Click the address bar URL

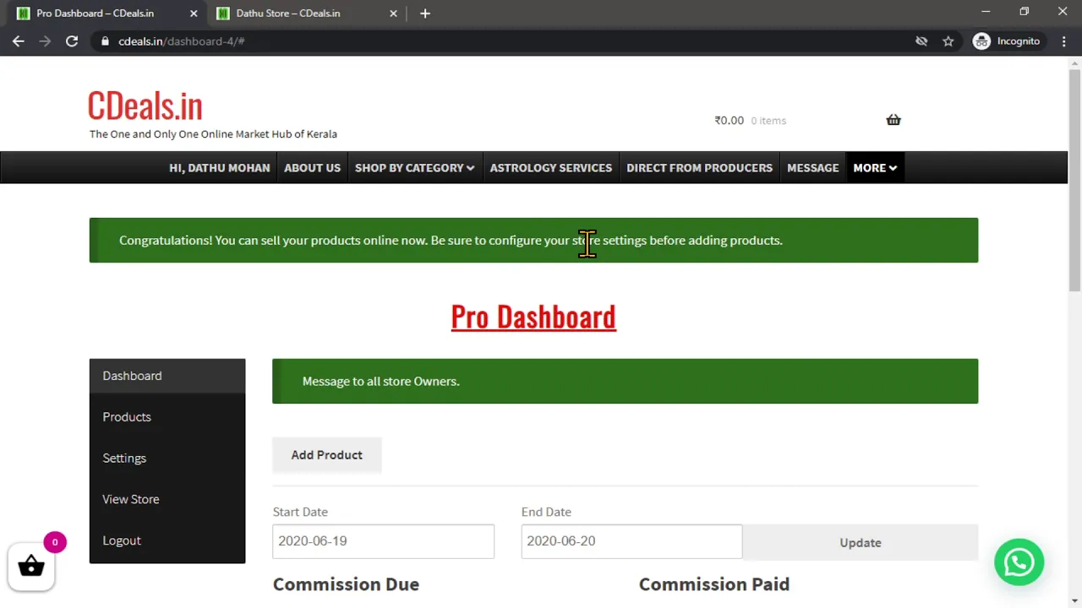click(182, 41)
